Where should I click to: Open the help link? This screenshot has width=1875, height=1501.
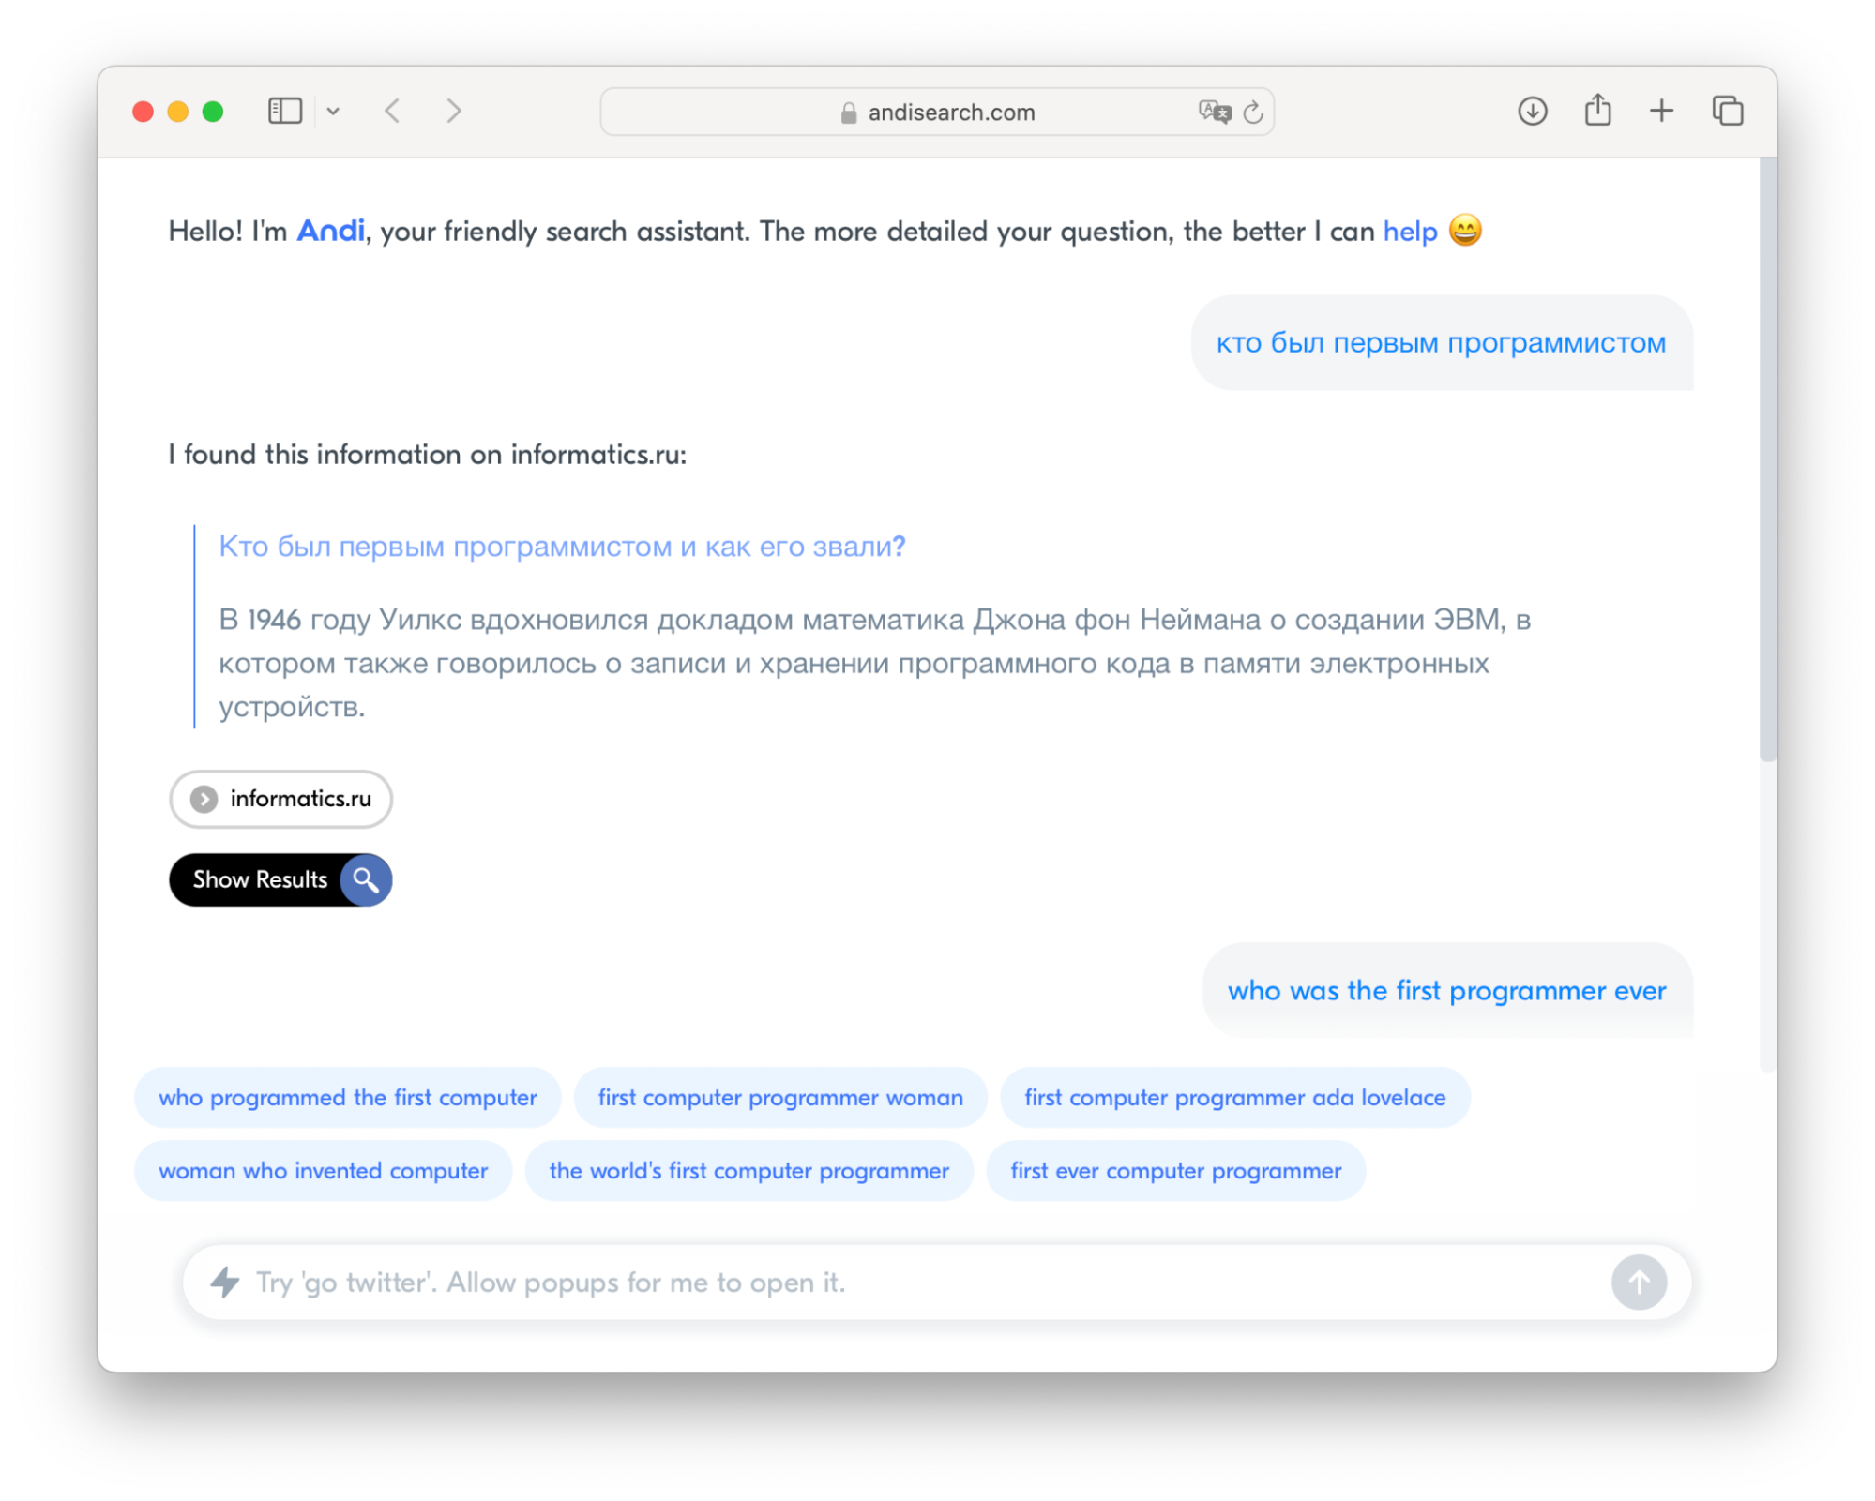pos(1410,232)
